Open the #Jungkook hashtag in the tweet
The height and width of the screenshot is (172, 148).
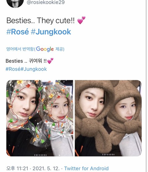click(x=51, y=32)
